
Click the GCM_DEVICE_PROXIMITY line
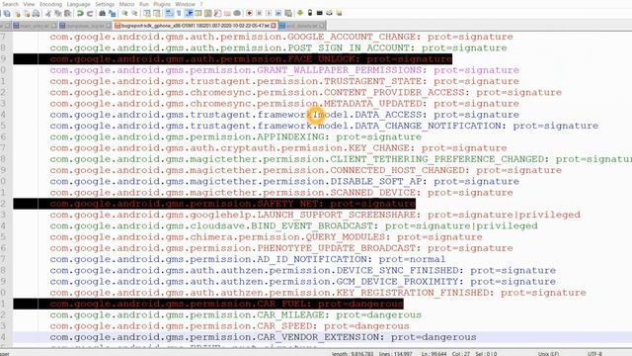(x=303, y=281)
